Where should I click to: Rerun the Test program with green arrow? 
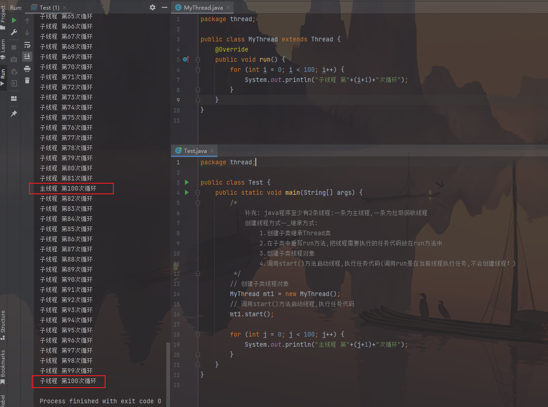[x=14, y=20]
